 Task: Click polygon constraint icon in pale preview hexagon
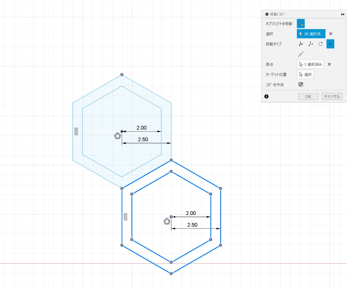click(x=117, y=136)
